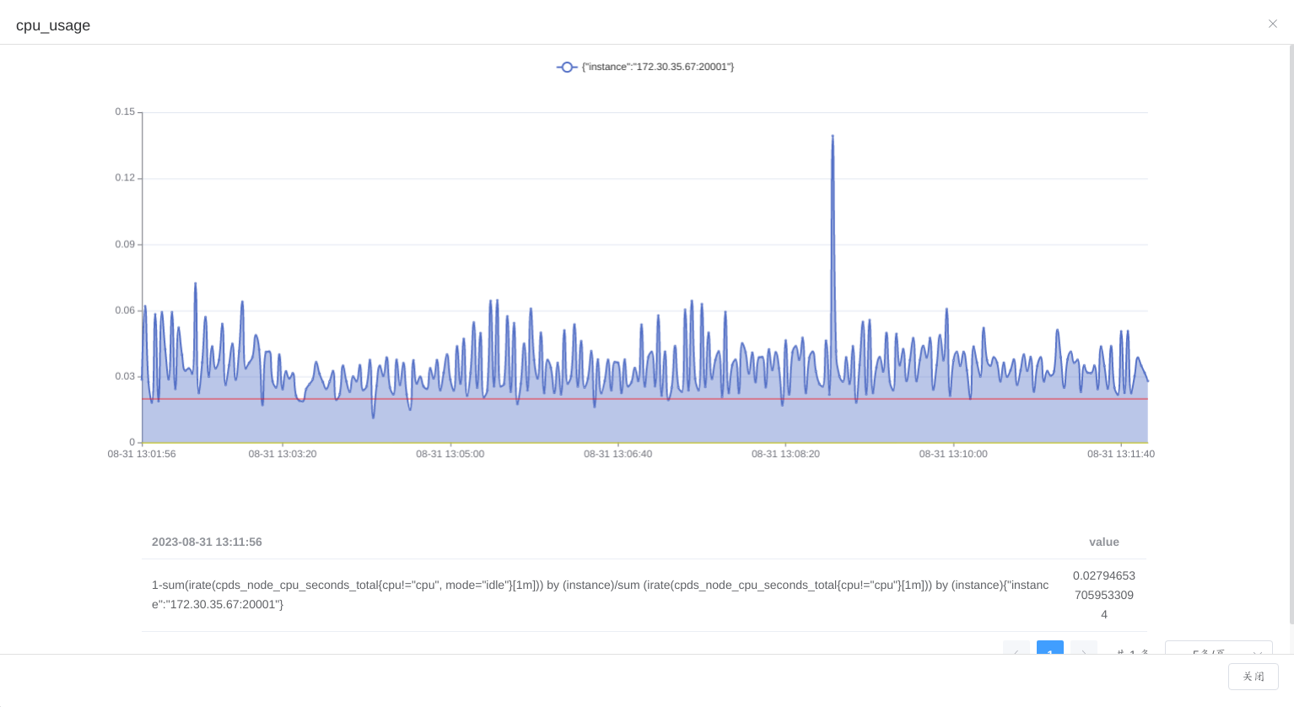The height and width of the screenshot is (707, 1294).
Task: Click the tallest CPU spike peak on chart
Action: click(x=833, y=137)
